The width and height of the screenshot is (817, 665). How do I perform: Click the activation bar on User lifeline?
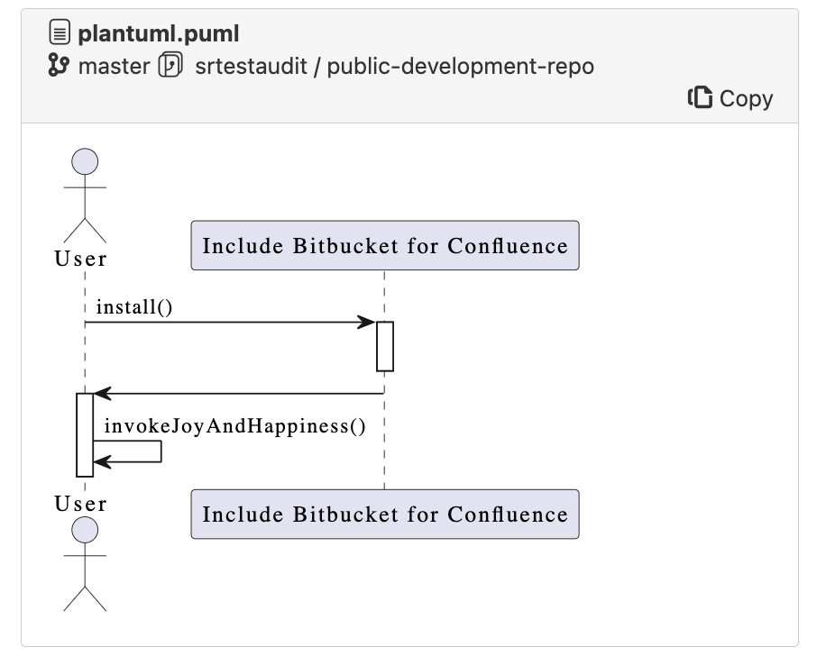coord(85,434)
